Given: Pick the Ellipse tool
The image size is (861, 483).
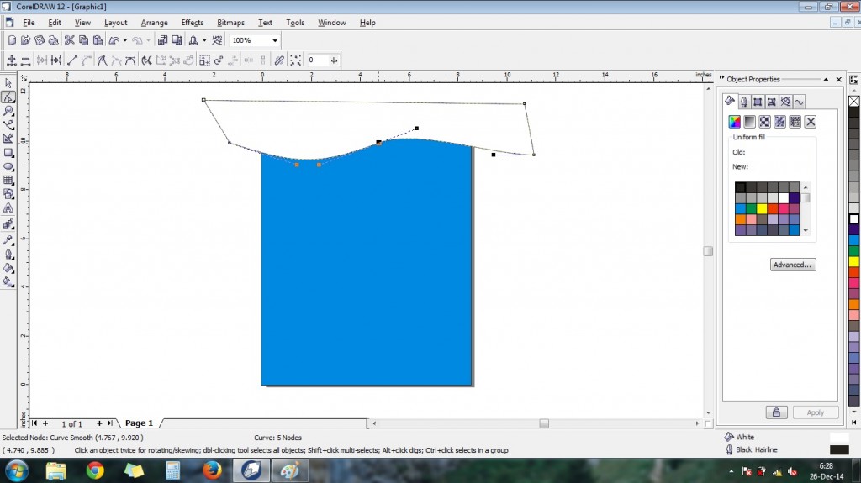Looking at the screenshot, I should [x=8, y=166].
